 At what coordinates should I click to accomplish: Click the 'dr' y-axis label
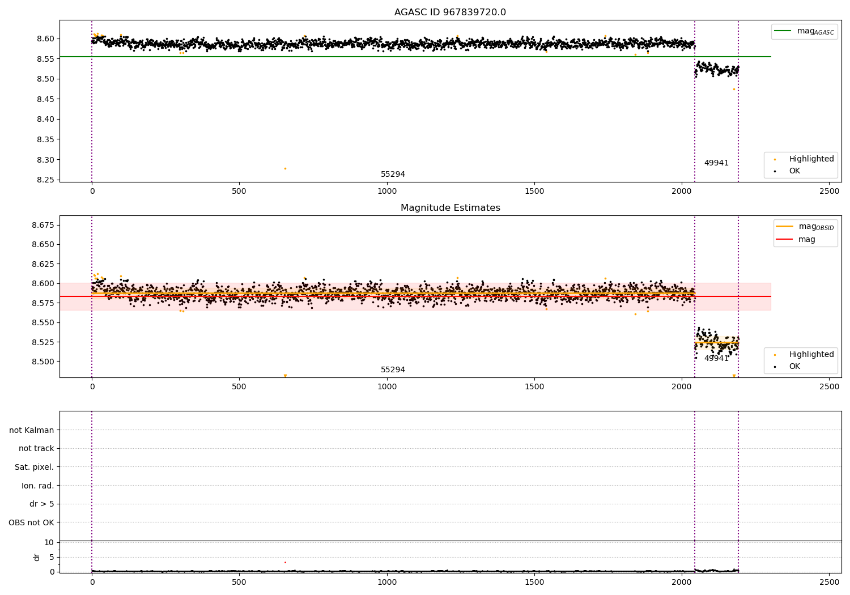coord(37,557)
